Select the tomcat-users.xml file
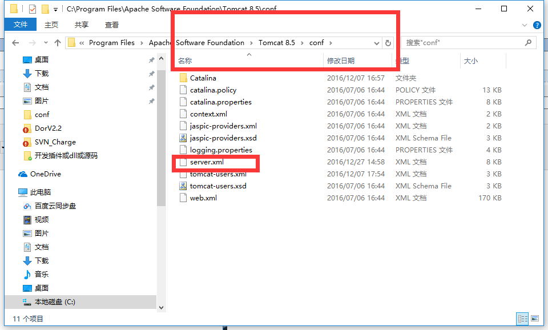Image resolution: width=548 pixels, height=330 pixels. coord(219,174)
